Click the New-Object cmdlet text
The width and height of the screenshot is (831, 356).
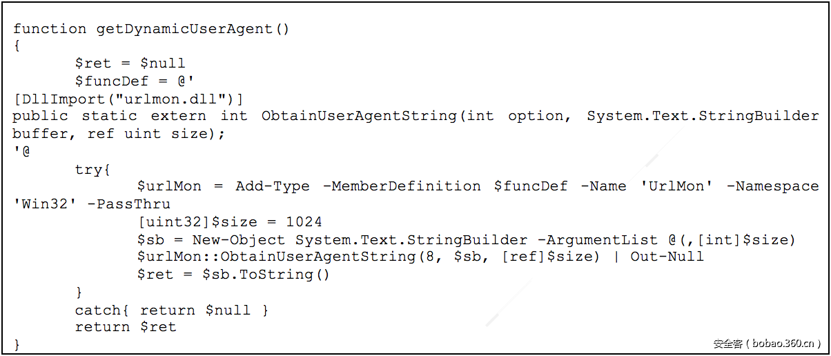point(238,240)
